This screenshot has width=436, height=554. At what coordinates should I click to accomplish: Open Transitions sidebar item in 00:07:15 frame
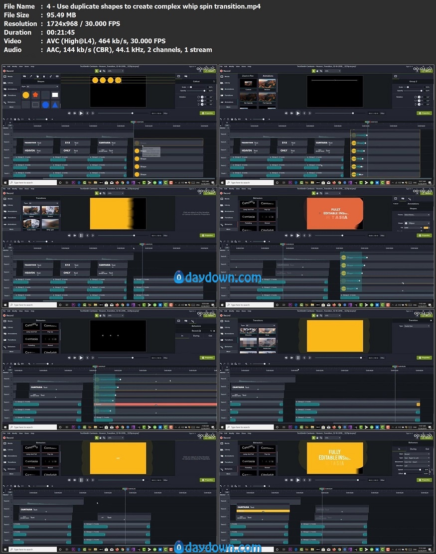pyautogui.click(x=9, y=218)
